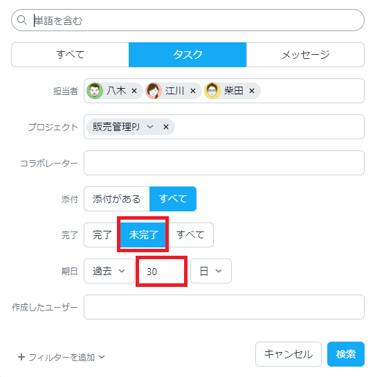Click the 検索 button
This screenshot has height=377, width=375.
(x=346, y=354)
